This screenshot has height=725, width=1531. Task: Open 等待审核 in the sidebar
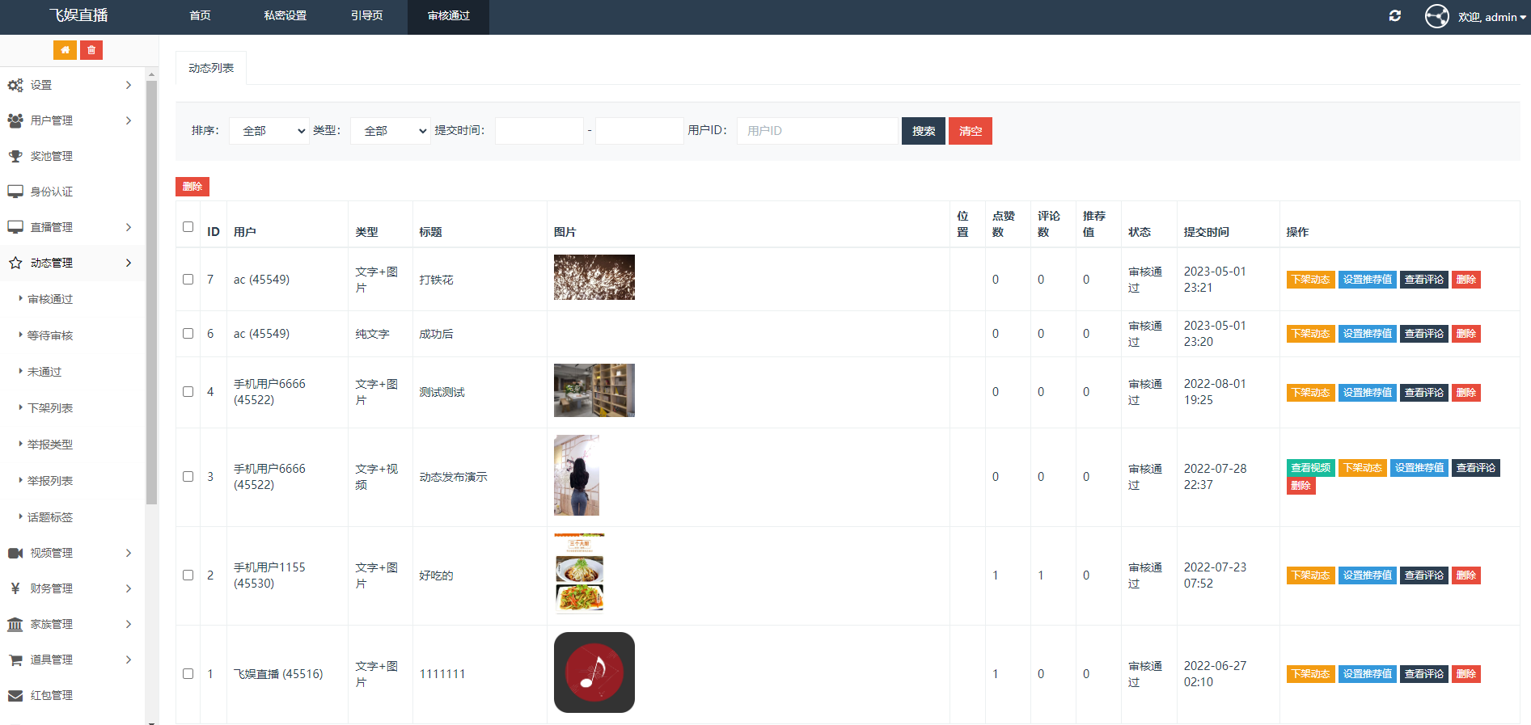[x=50, y=335]
